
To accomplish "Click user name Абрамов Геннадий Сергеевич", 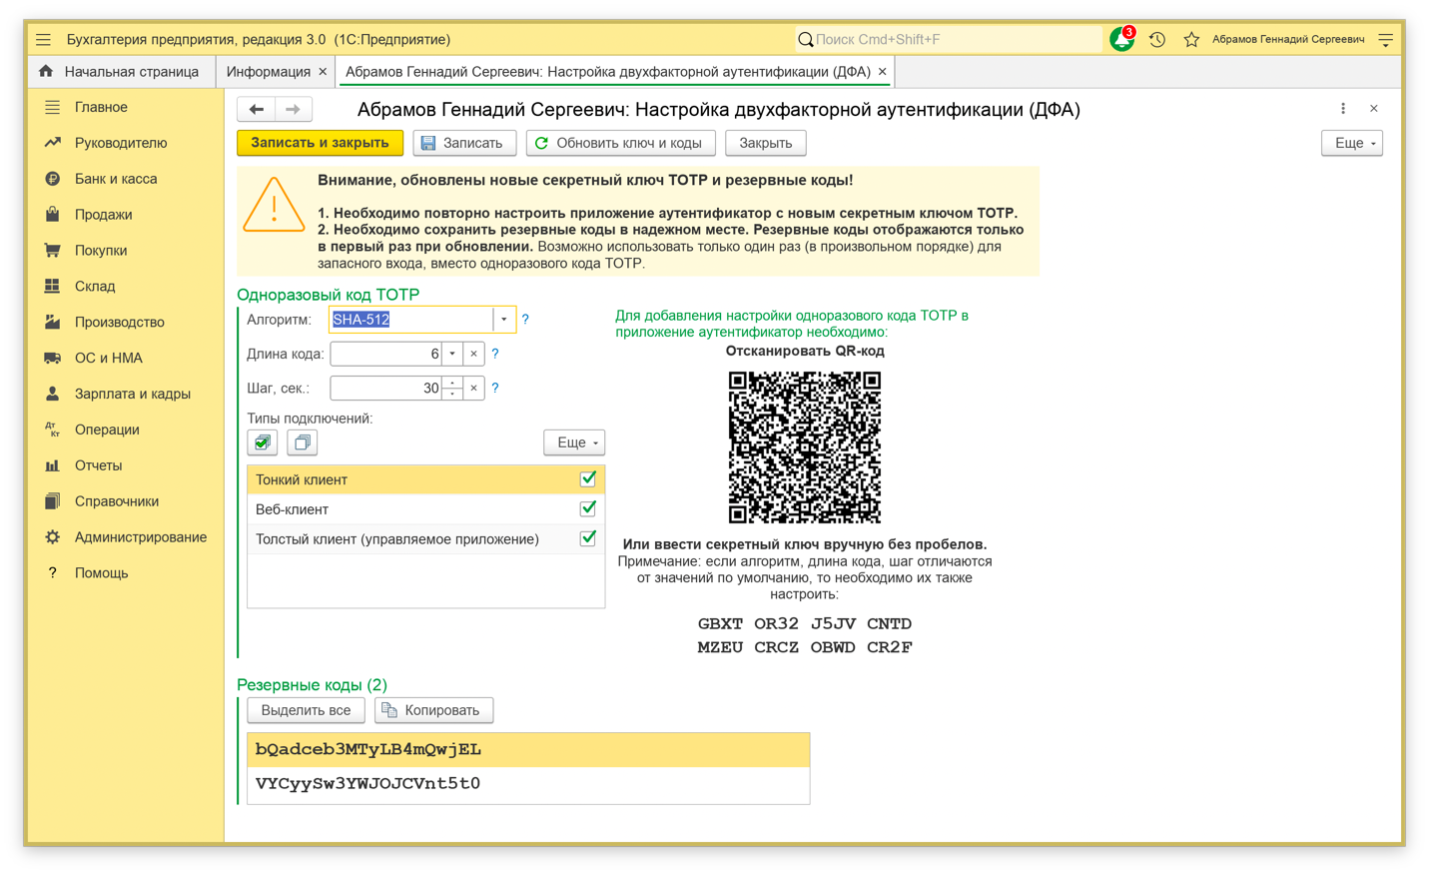I will point(1288,40).
